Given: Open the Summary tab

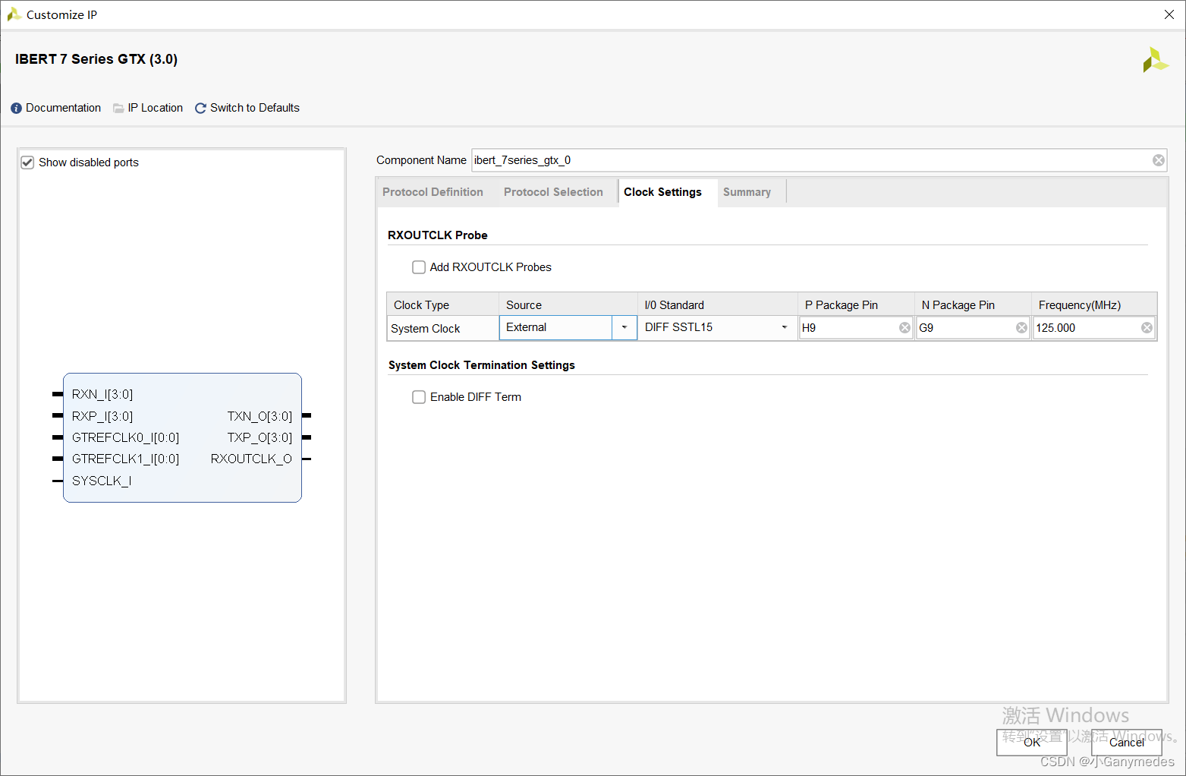Looking at the screenshot, I should (x=747, y=192).
